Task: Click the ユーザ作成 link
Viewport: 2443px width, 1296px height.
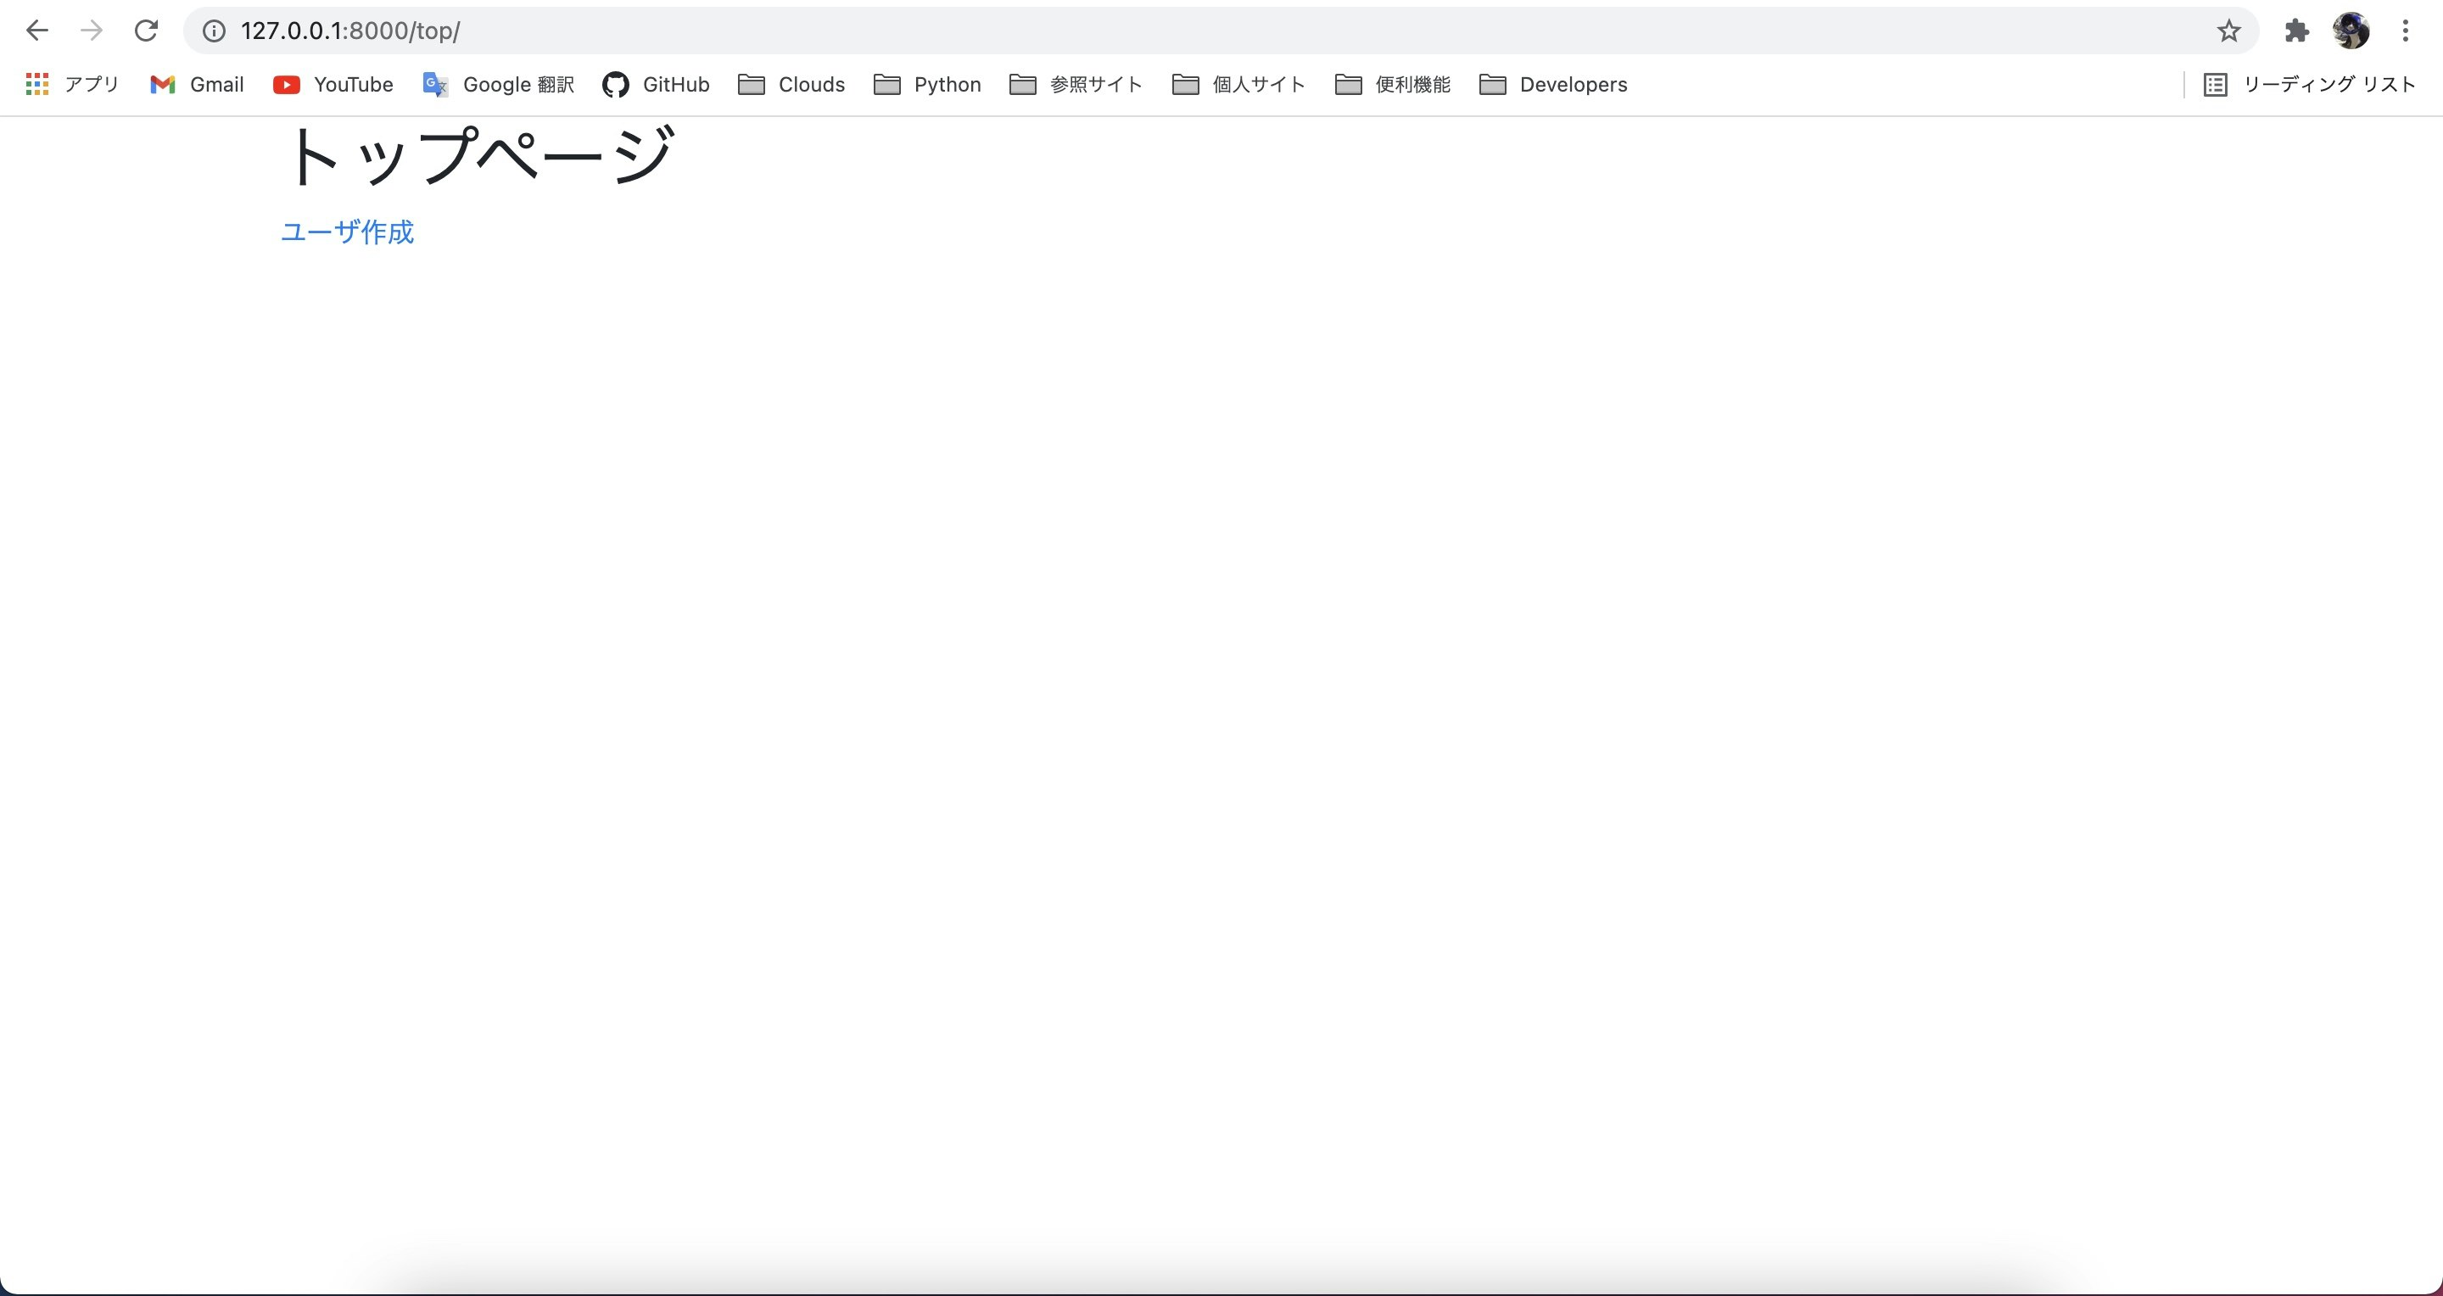Action: click(347, 232)
